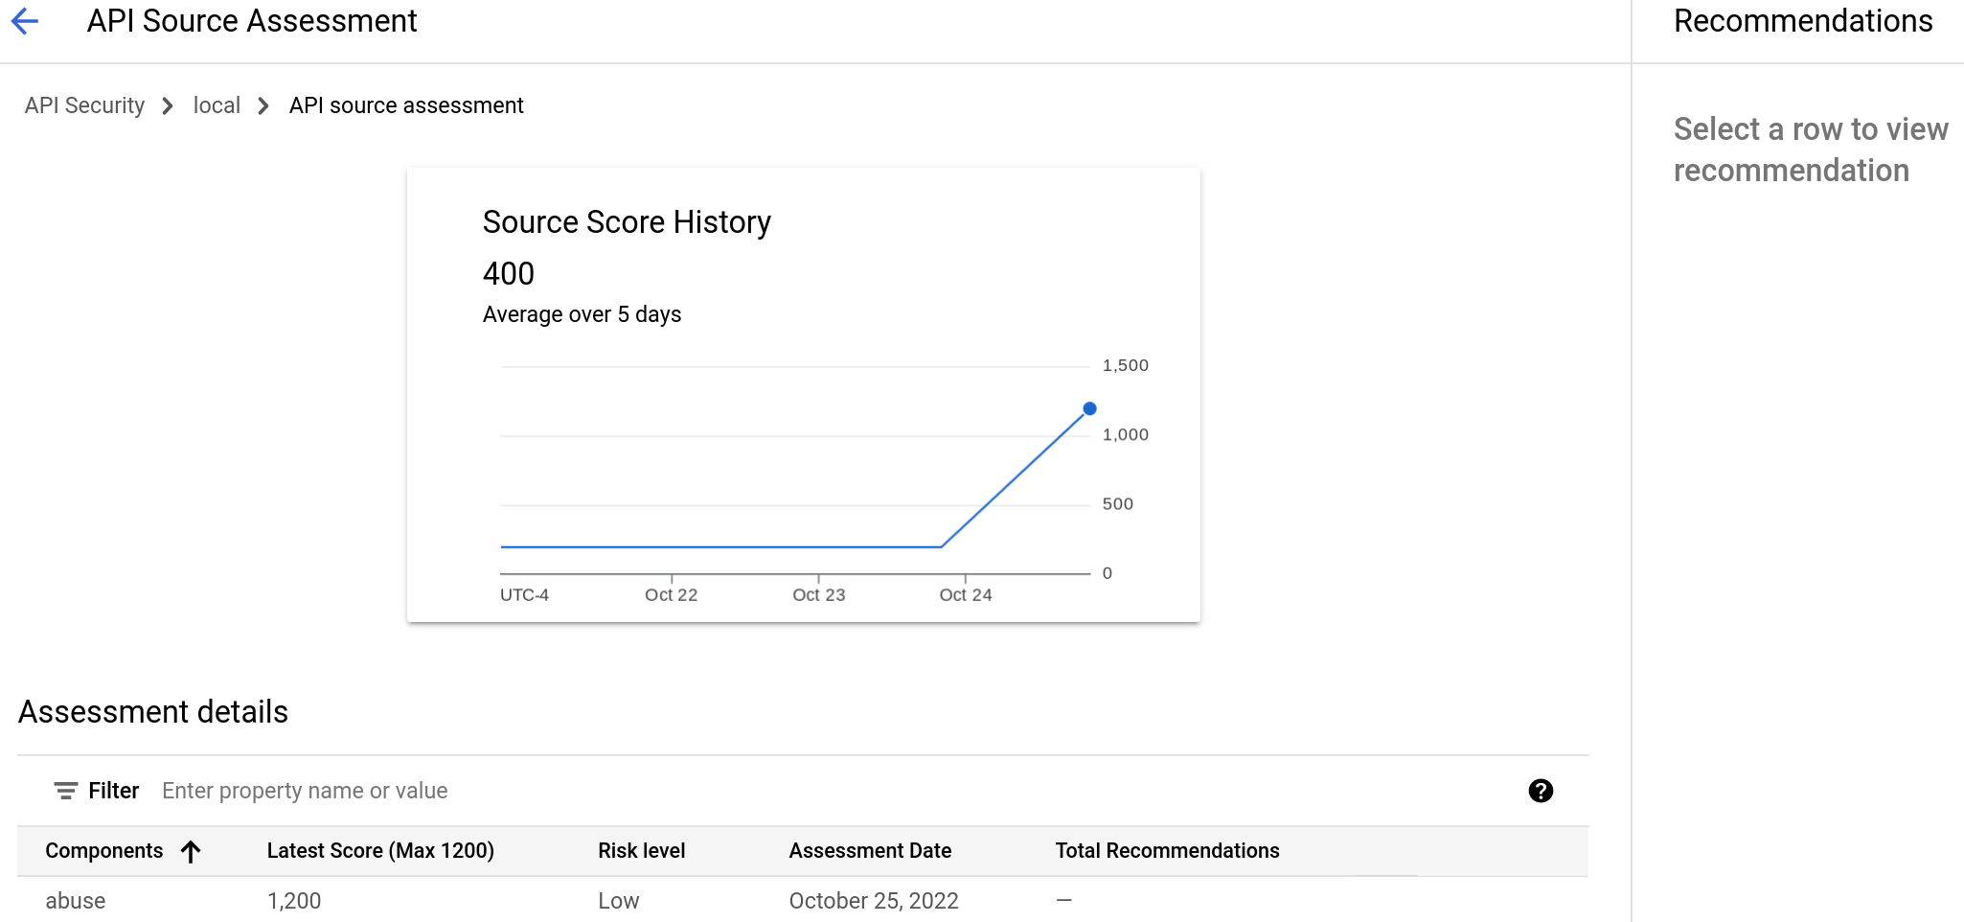Click the filter property input field
The image size is (1964, 922).
coord(383,790)
